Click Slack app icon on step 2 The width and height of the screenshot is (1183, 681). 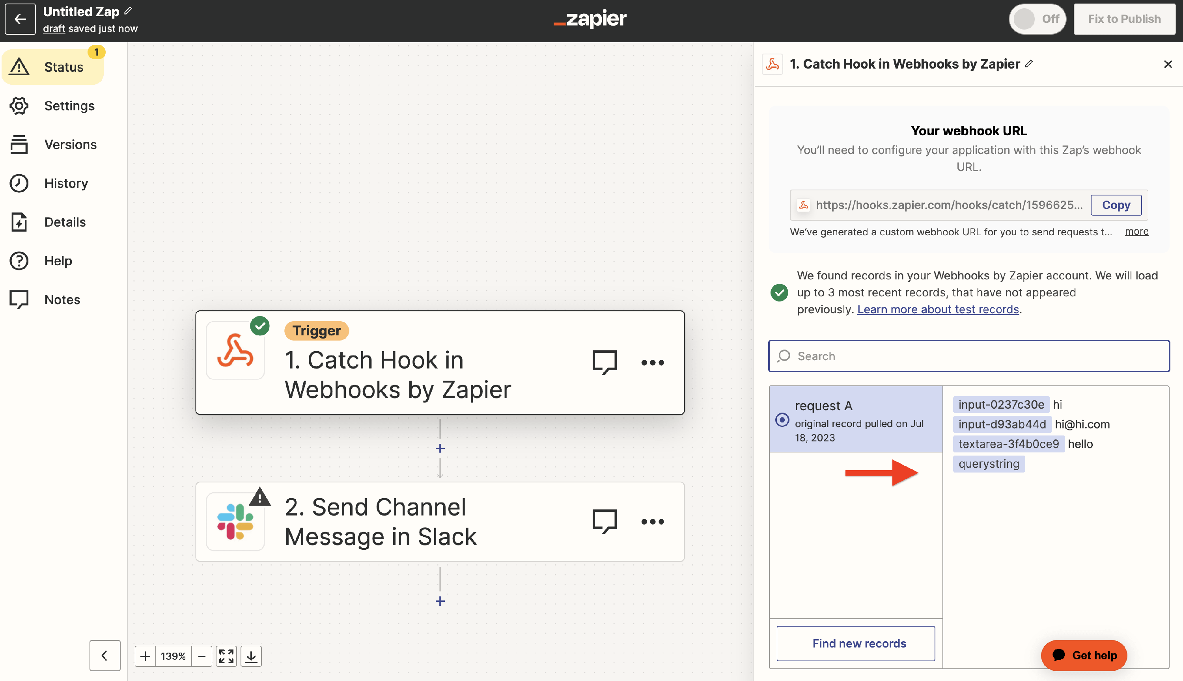tap(235, 521)
